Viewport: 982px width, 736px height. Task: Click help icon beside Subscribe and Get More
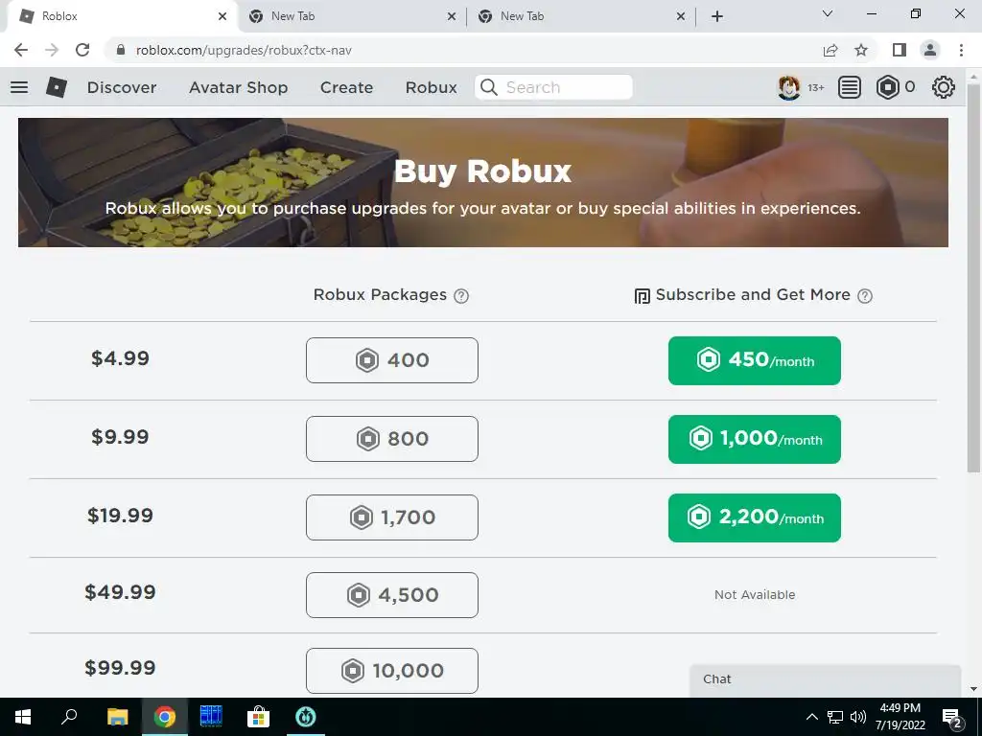coord(865,296)
